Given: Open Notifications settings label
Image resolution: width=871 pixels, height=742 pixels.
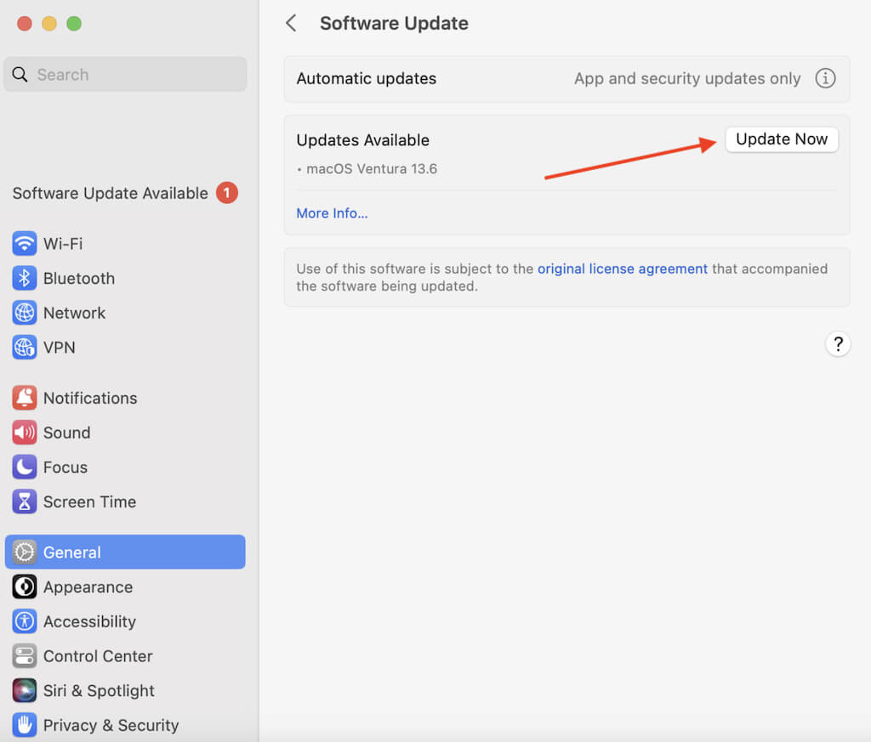Looking at the screenshot, I should (90, 398).
